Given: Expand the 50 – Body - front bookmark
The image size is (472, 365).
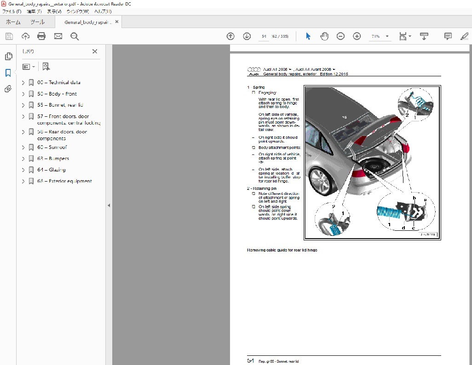Looking at the screenshot, I should coord(23,94).
